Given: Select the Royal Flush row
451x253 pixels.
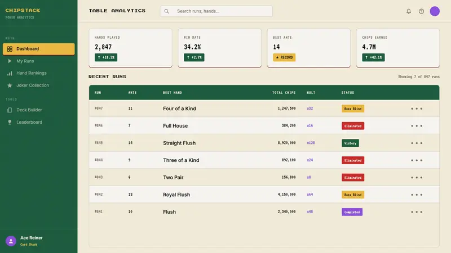Looking at the screenshot, I should tap(264, 195).
